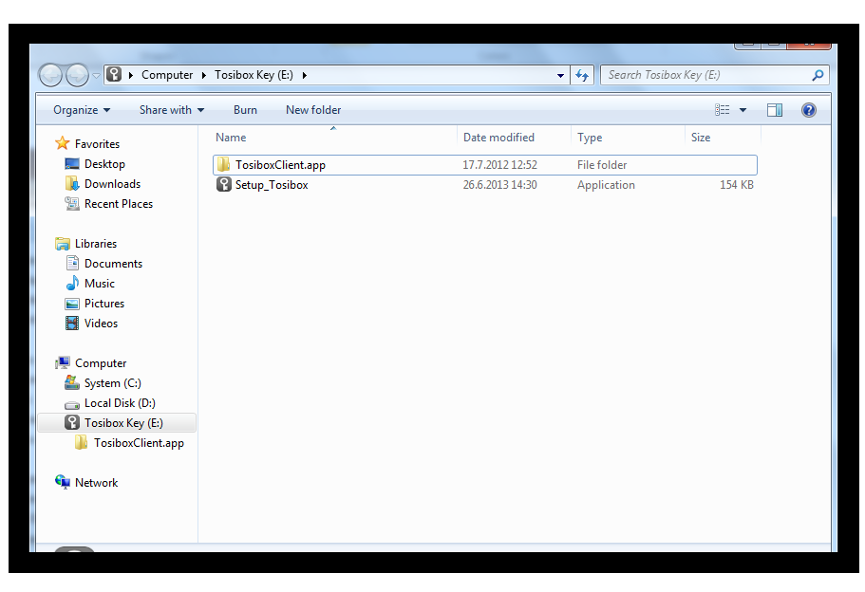
Task: Click the Libraries icon
Action: click(x=63, y=243)
